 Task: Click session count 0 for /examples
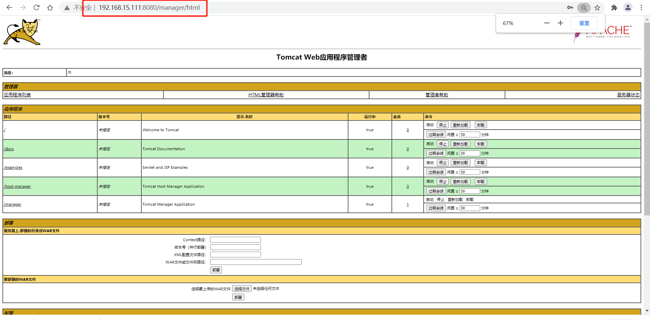tap(408, 167)
